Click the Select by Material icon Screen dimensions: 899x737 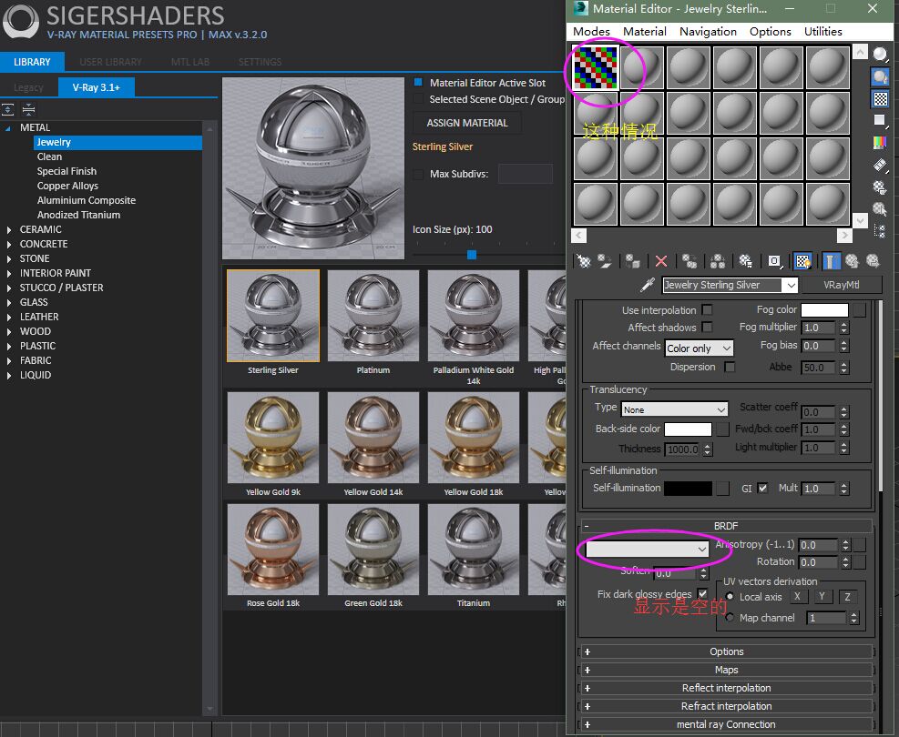pyautogui.click(x=880, y=209)
